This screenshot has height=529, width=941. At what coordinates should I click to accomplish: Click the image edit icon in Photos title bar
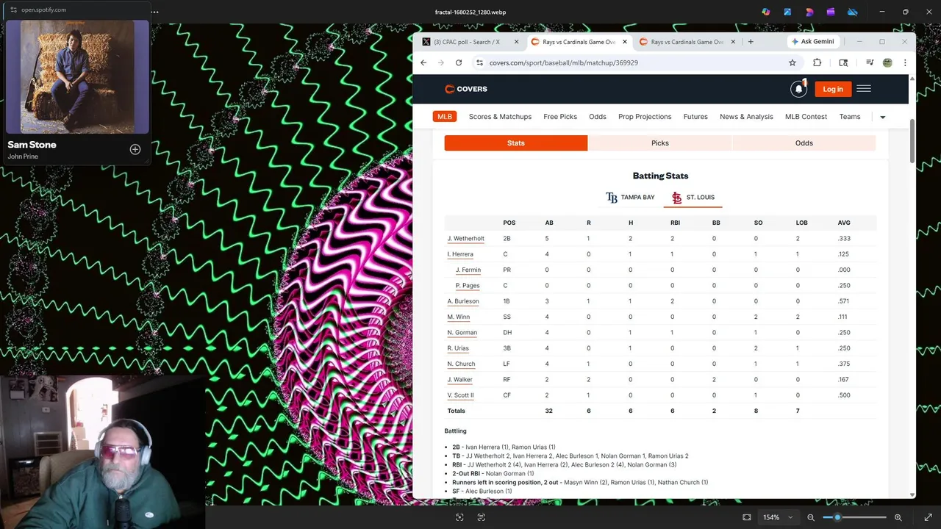click(x=788, y=12)
